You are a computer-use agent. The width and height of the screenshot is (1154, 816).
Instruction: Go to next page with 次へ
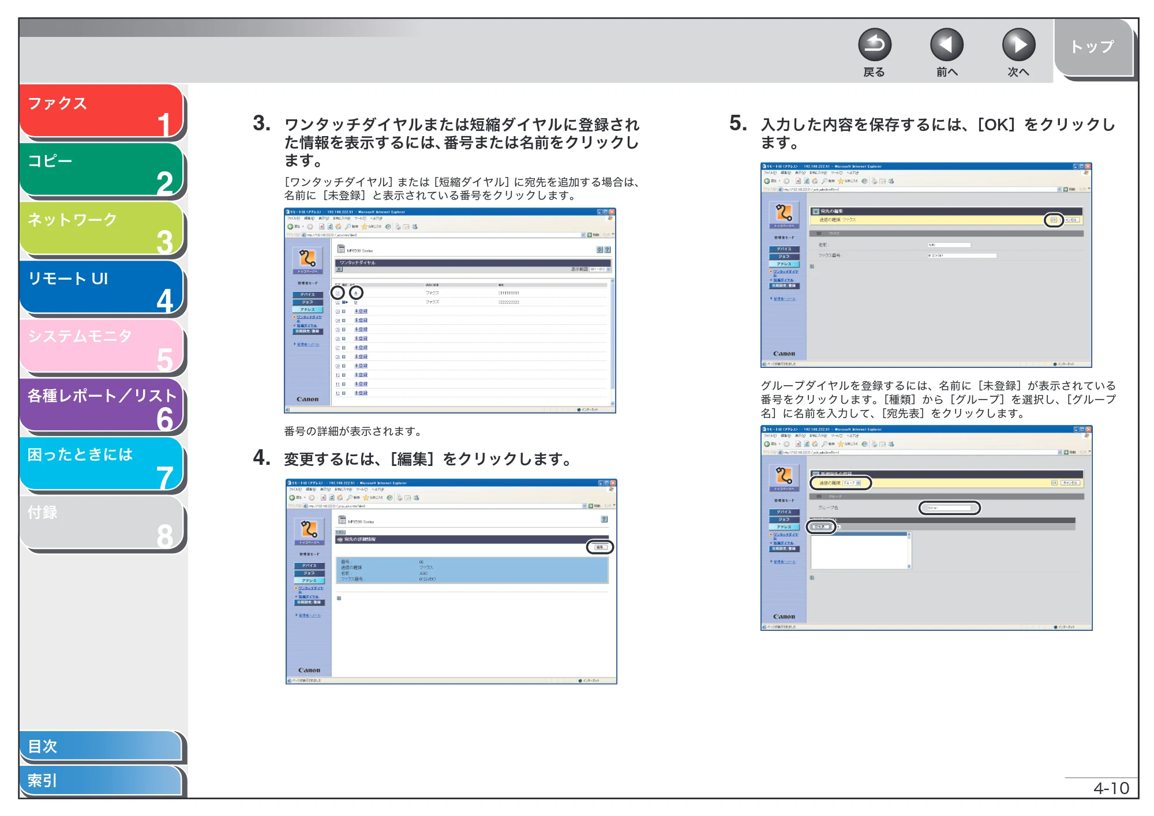[1018, 44]
